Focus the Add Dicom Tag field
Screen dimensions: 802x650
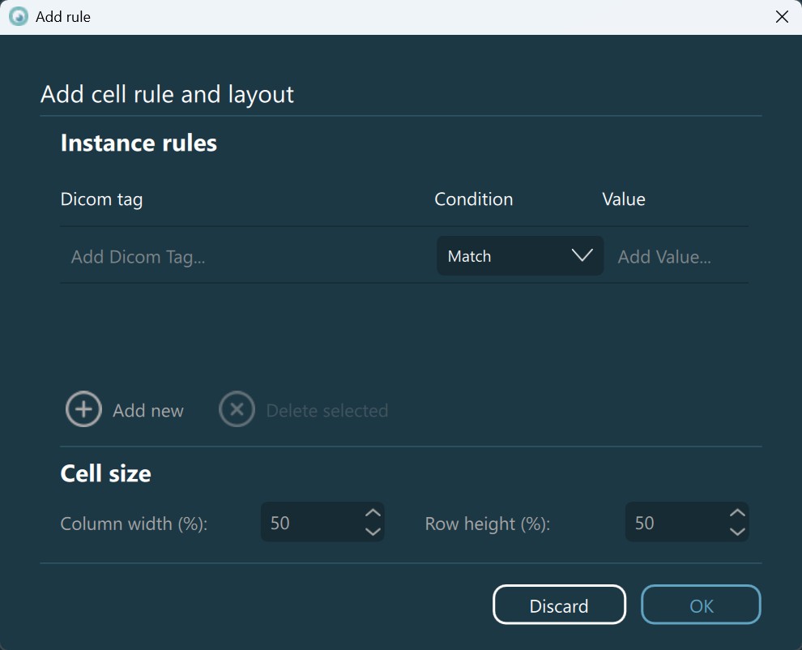[x=243, y=257]
